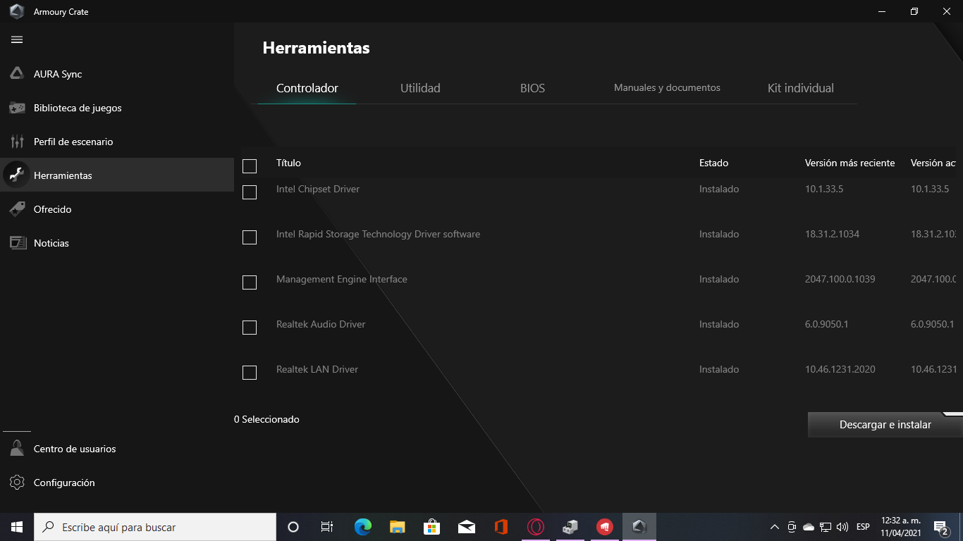
Task: Click the latest version value 2047.100.0.1039
Action: pyautogui.click(x=840, y=279)
